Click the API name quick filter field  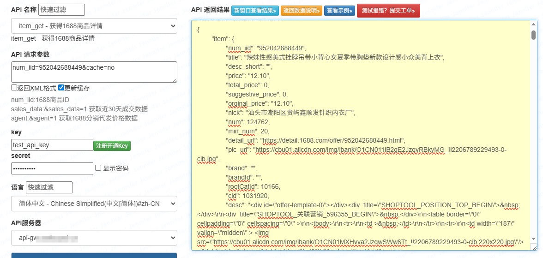[x=62, y=10]
